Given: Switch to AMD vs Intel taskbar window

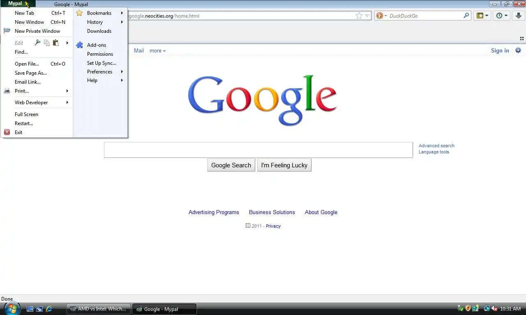Looking at the screenshot, I should (99, 309).
